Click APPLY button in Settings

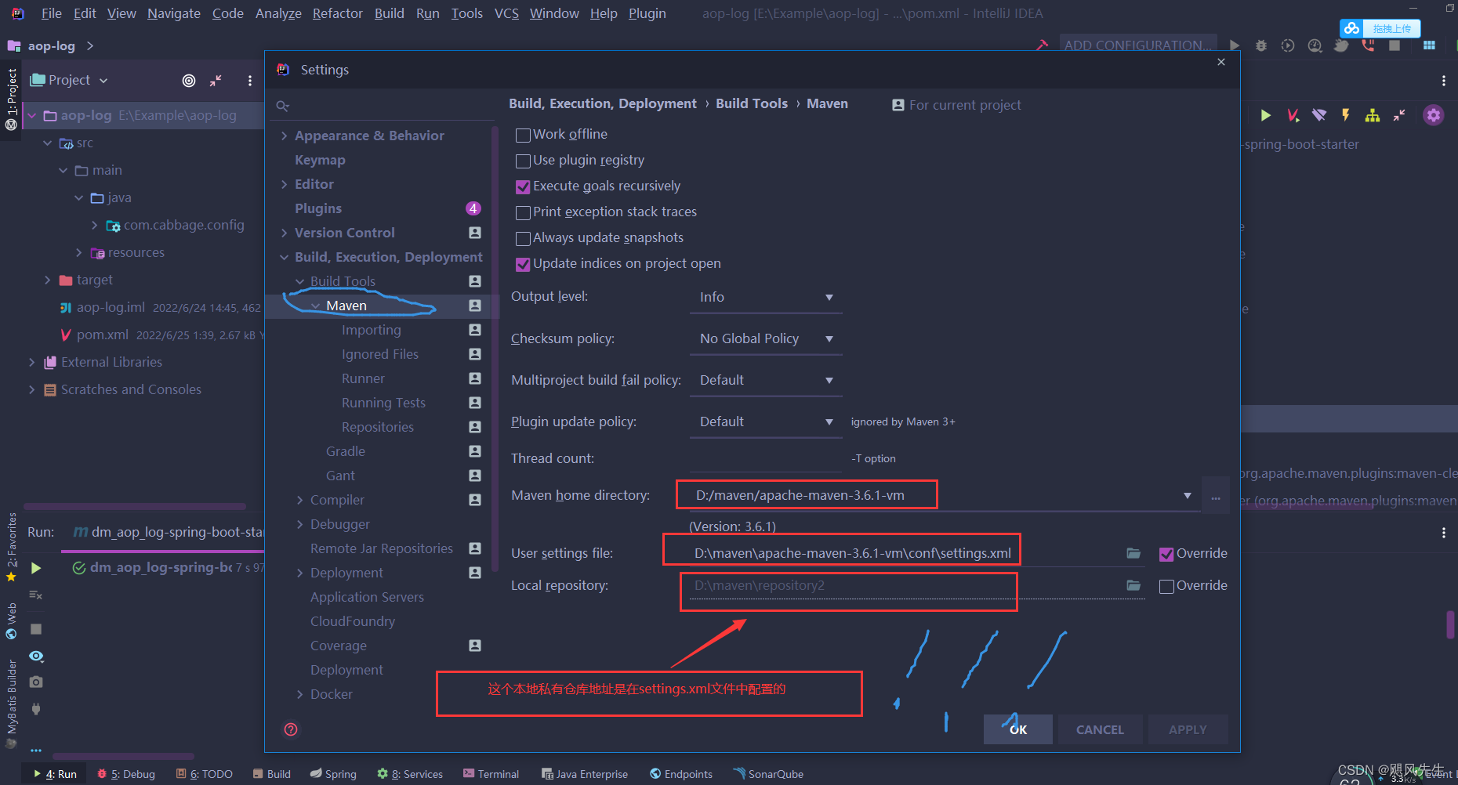(1188, 729)
